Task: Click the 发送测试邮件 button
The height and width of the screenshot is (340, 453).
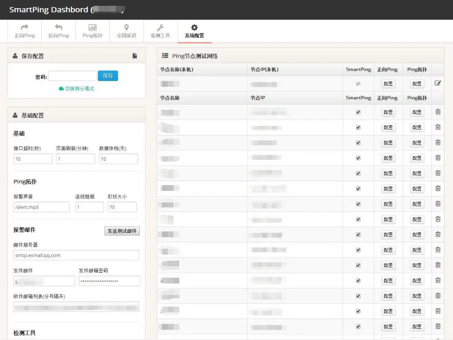Action: click(122, 231)
